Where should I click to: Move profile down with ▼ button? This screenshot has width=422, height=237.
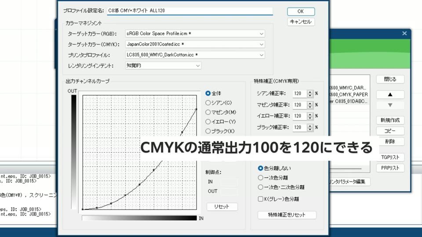click(x=390, y=105)
